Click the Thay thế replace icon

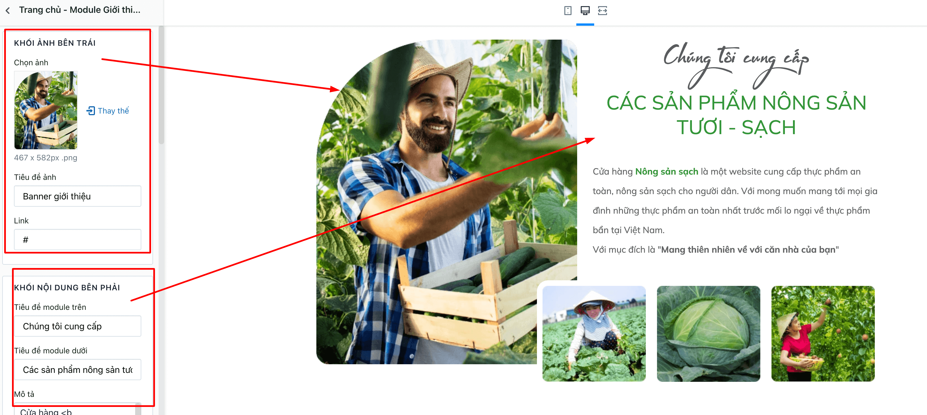pyautogui.click(x=91, y=111)
